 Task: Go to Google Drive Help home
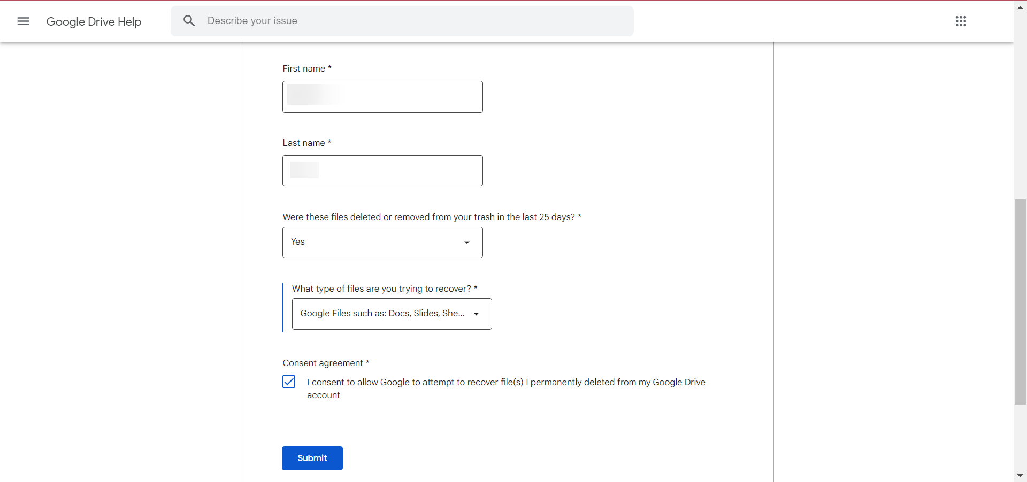click(x=94, y=22)
